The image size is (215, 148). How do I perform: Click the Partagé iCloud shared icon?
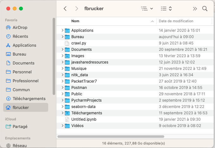pos(8,126)
